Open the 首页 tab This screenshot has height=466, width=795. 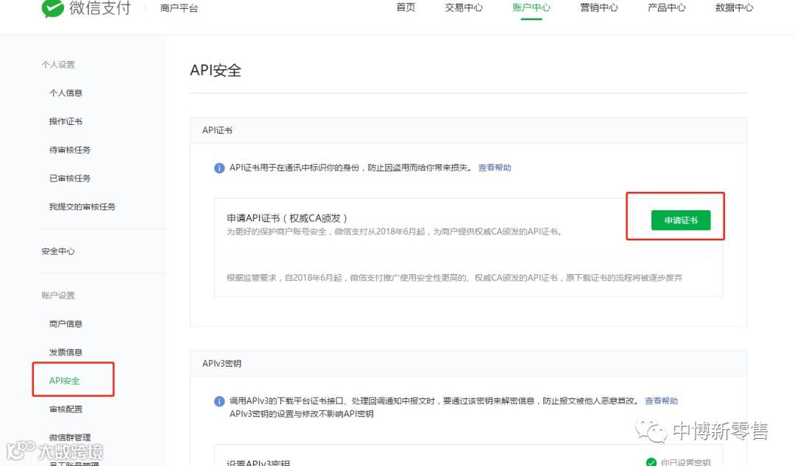[406, 7]
